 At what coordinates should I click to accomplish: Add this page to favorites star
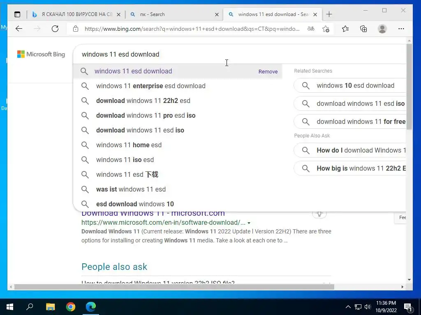(326, 29)
